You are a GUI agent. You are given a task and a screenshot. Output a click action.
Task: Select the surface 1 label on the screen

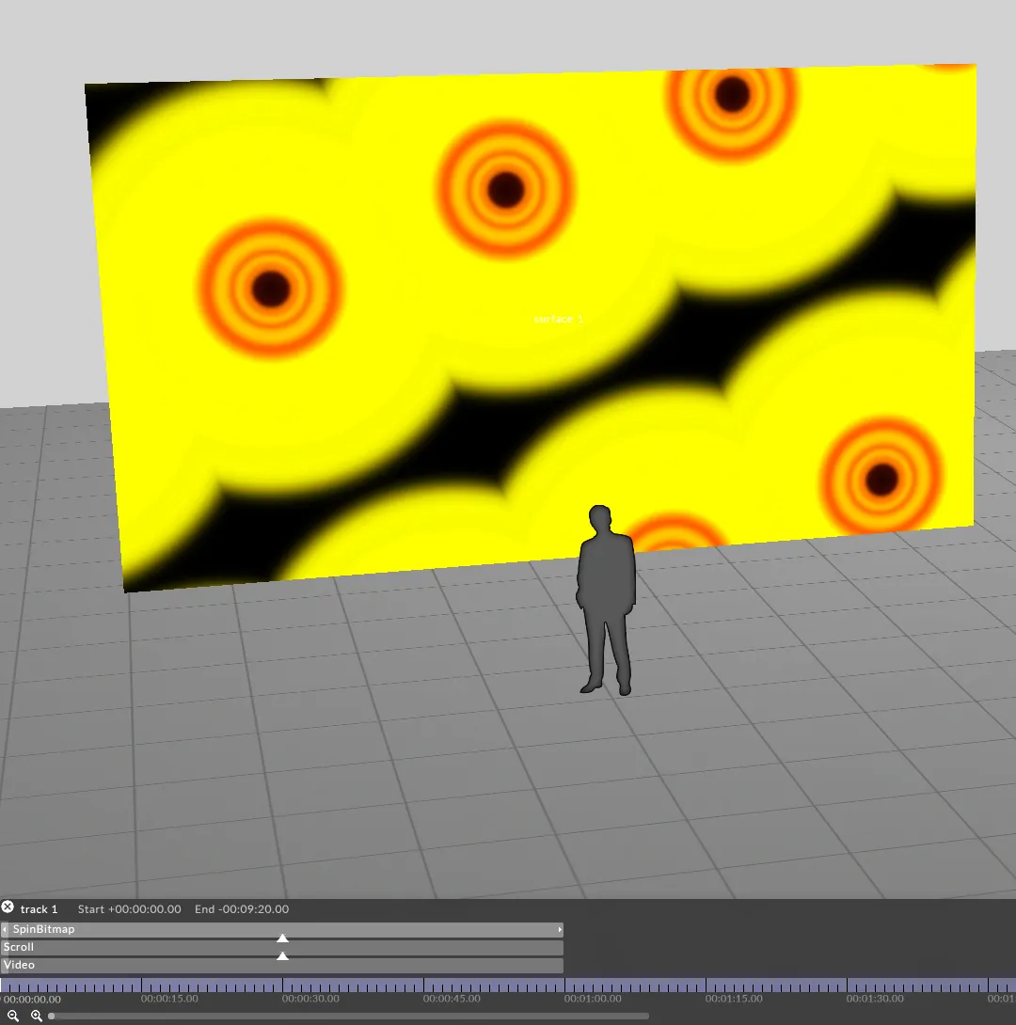[x=558, y=320]
